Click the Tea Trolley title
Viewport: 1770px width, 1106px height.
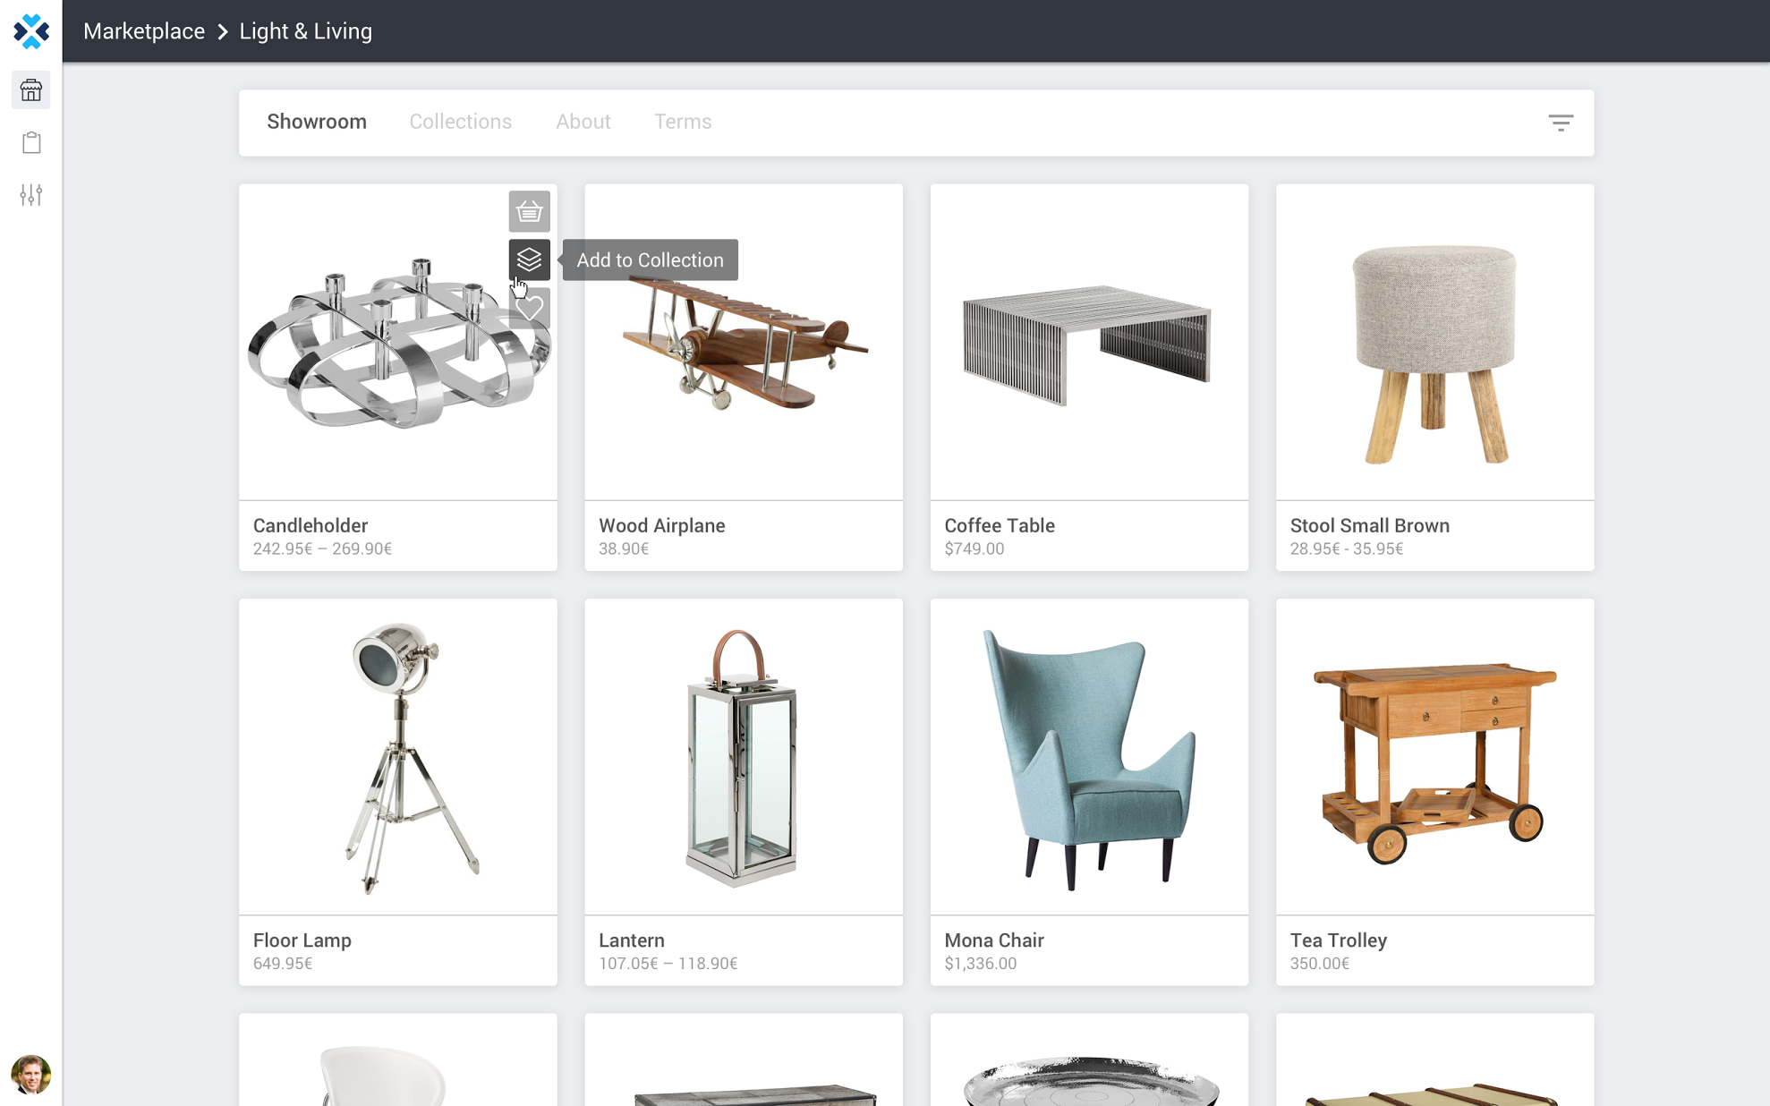coord(1339,940)
